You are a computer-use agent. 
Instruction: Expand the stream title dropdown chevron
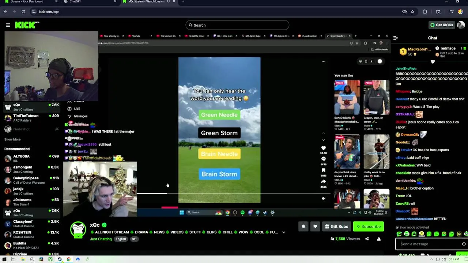[283, 232]
